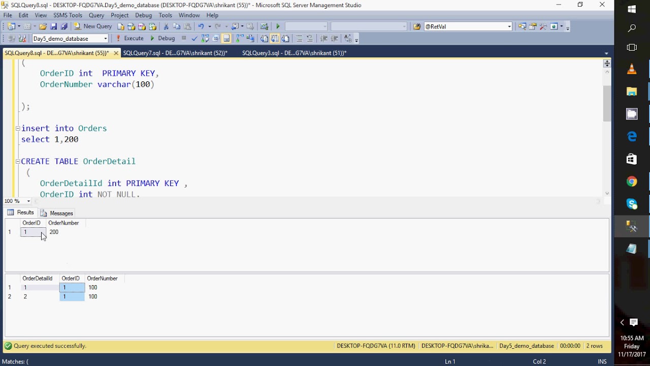Click the Increase Indent icon
This screenshot has width=650, height=366.
pyautogui.click(x=335, y=38)
